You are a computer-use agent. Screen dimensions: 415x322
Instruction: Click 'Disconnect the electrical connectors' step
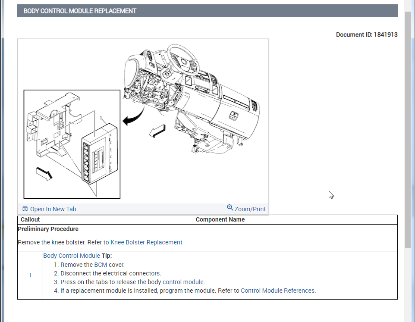tap(110, 273)
